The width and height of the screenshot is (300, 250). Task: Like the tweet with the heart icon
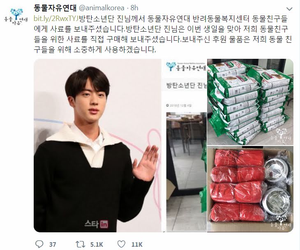(x=121, y=244)
